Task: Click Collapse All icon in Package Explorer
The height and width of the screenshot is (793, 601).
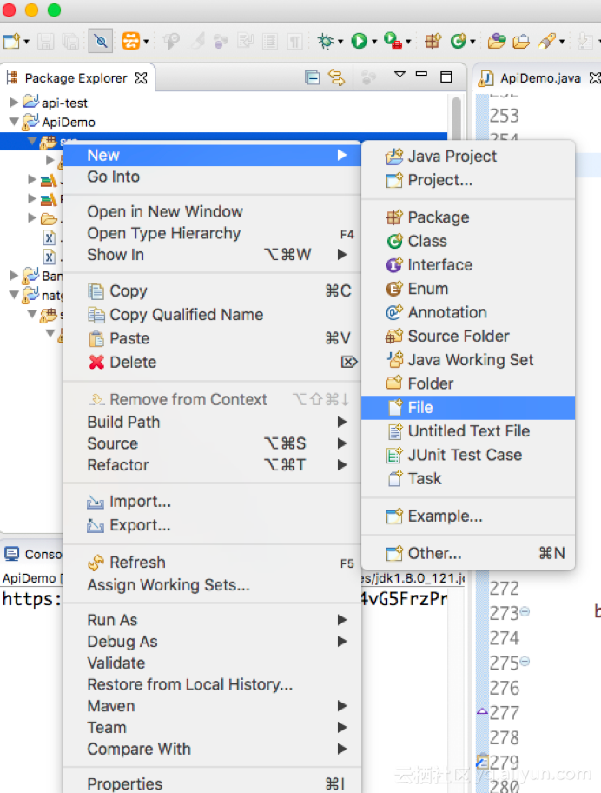Action: (312, 77)
